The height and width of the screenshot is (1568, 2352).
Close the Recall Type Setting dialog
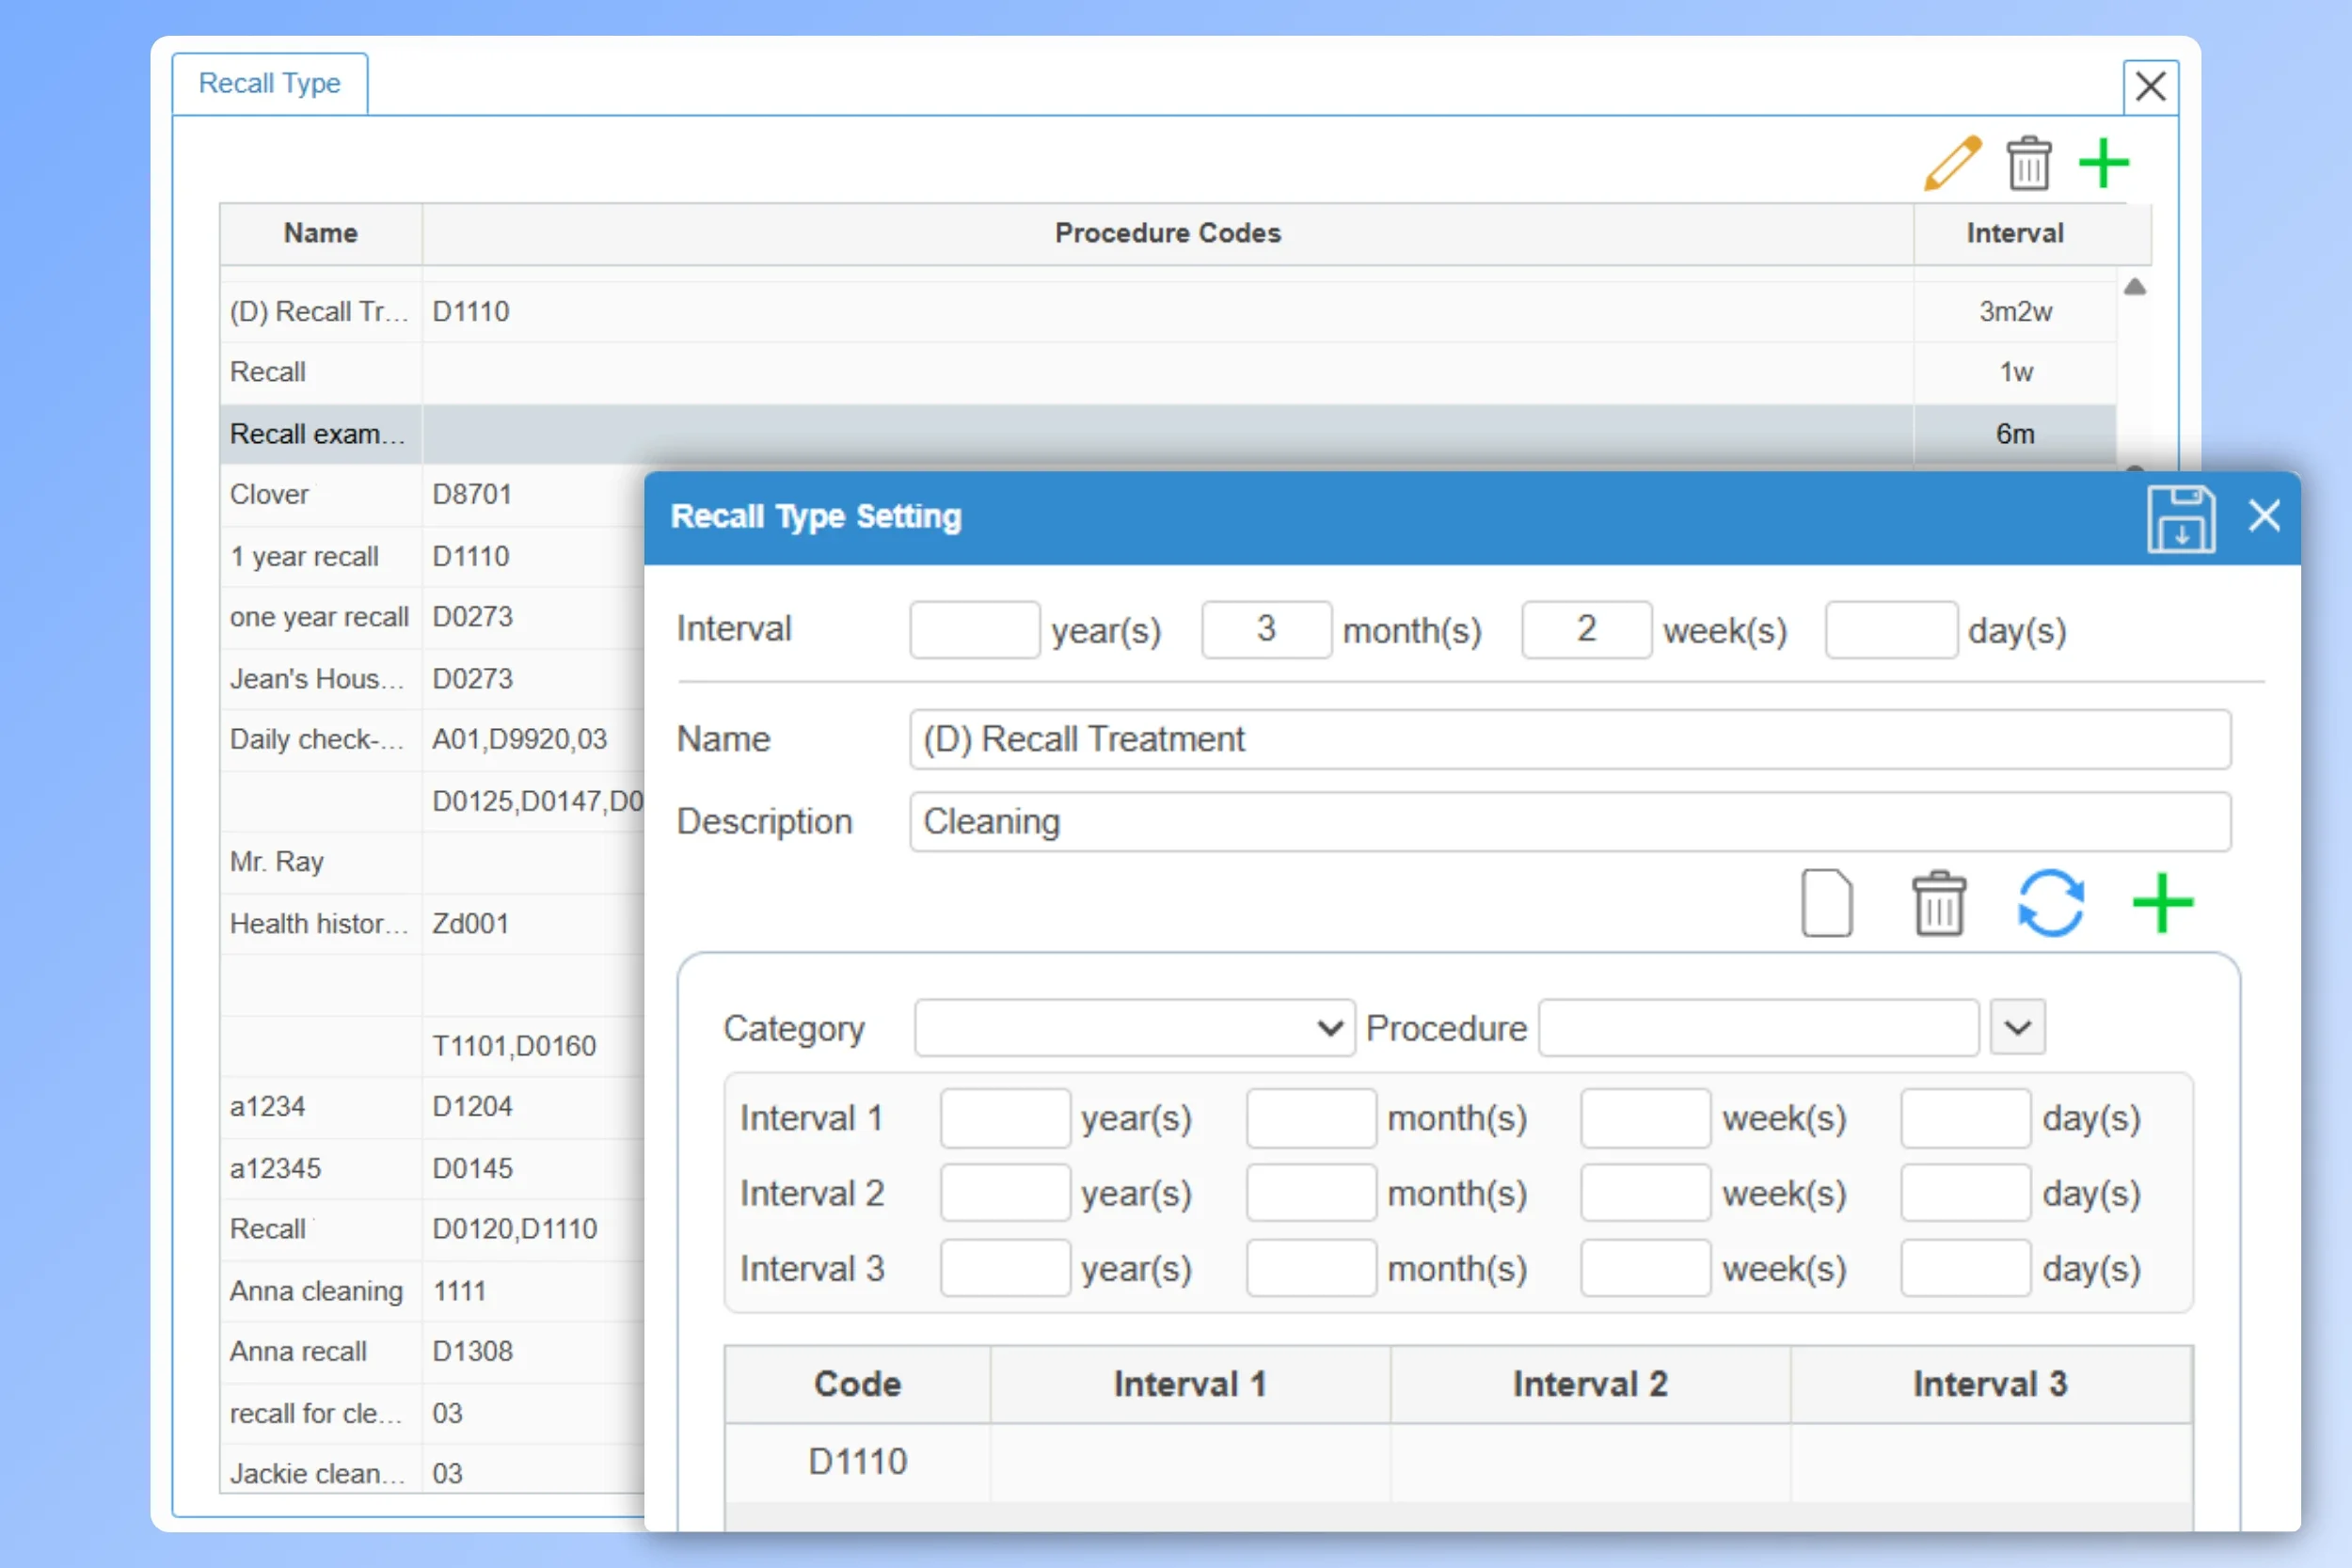point(2264,517)
